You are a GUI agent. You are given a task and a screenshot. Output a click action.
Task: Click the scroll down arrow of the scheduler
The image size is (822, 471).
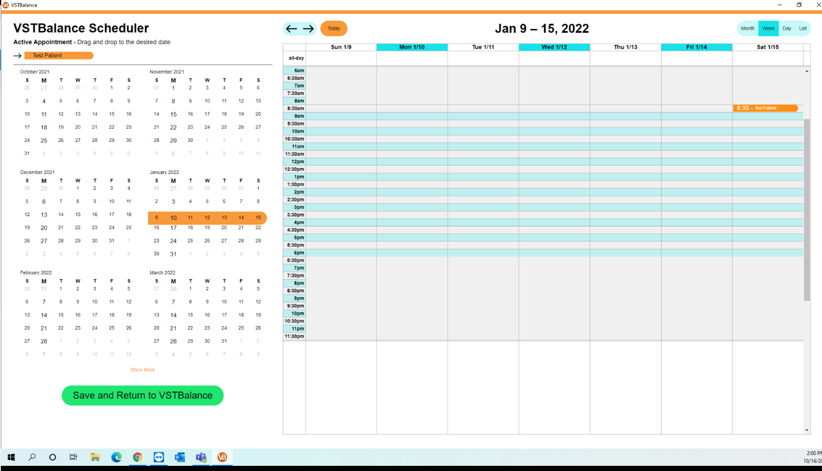[807, 430]
